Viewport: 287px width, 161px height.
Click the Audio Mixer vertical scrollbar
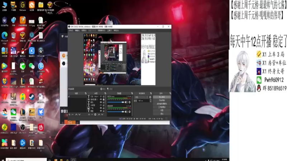[x=132, y=106]
